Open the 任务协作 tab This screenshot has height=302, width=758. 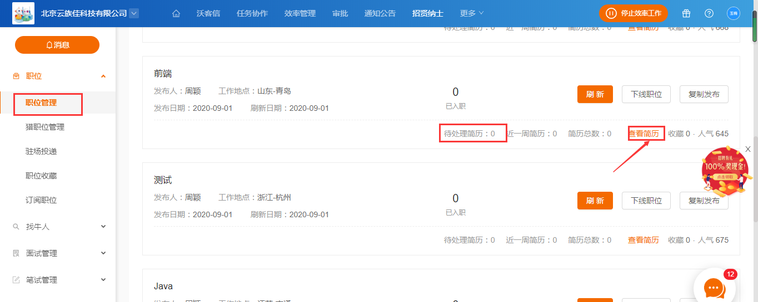tap(252, 13)
